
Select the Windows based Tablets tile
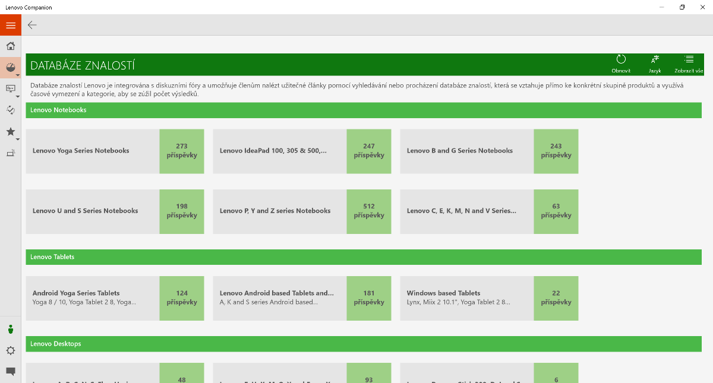tap(467, 297)
